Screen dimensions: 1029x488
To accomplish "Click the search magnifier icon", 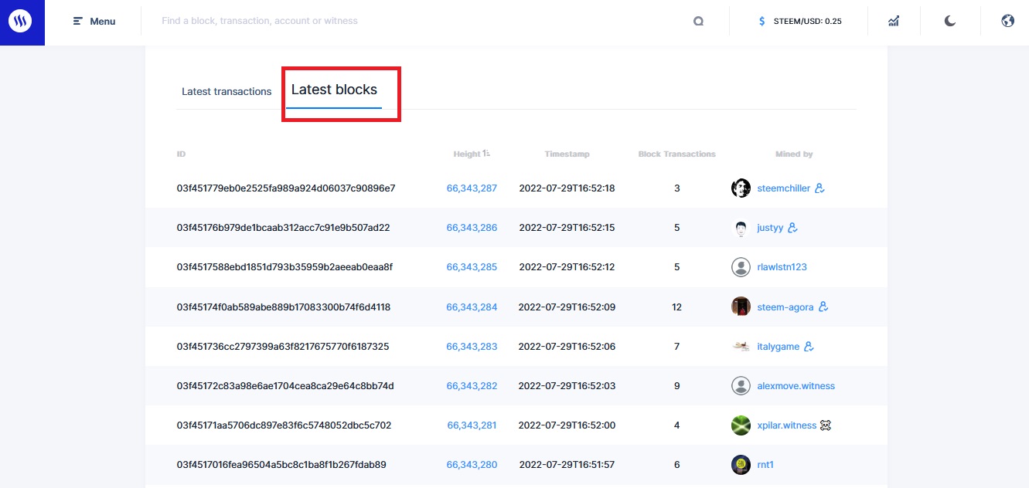I will point(698,22).
